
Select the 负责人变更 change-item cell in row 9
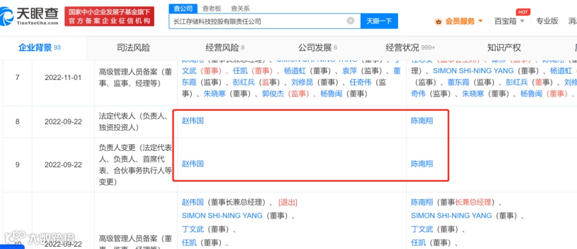tap(135, 165)
